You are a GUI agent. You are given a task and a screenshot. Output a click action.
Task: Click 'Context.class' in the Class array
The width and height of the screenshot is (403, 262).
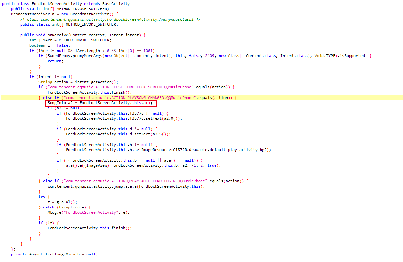click(x=261, y=56)
